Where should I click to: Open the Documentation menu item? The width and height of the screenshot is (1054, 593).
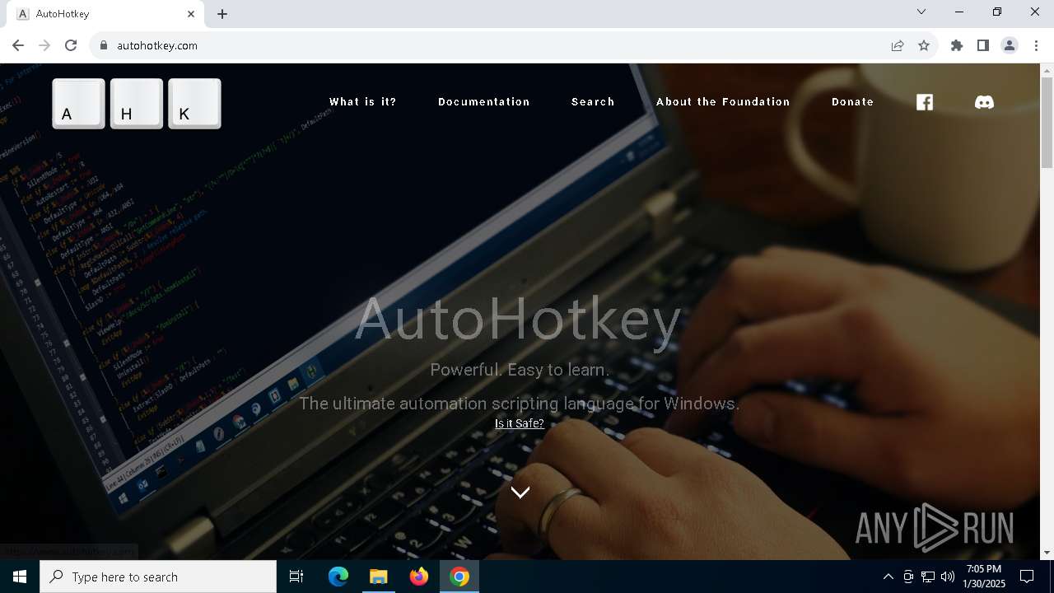(484, 102)
